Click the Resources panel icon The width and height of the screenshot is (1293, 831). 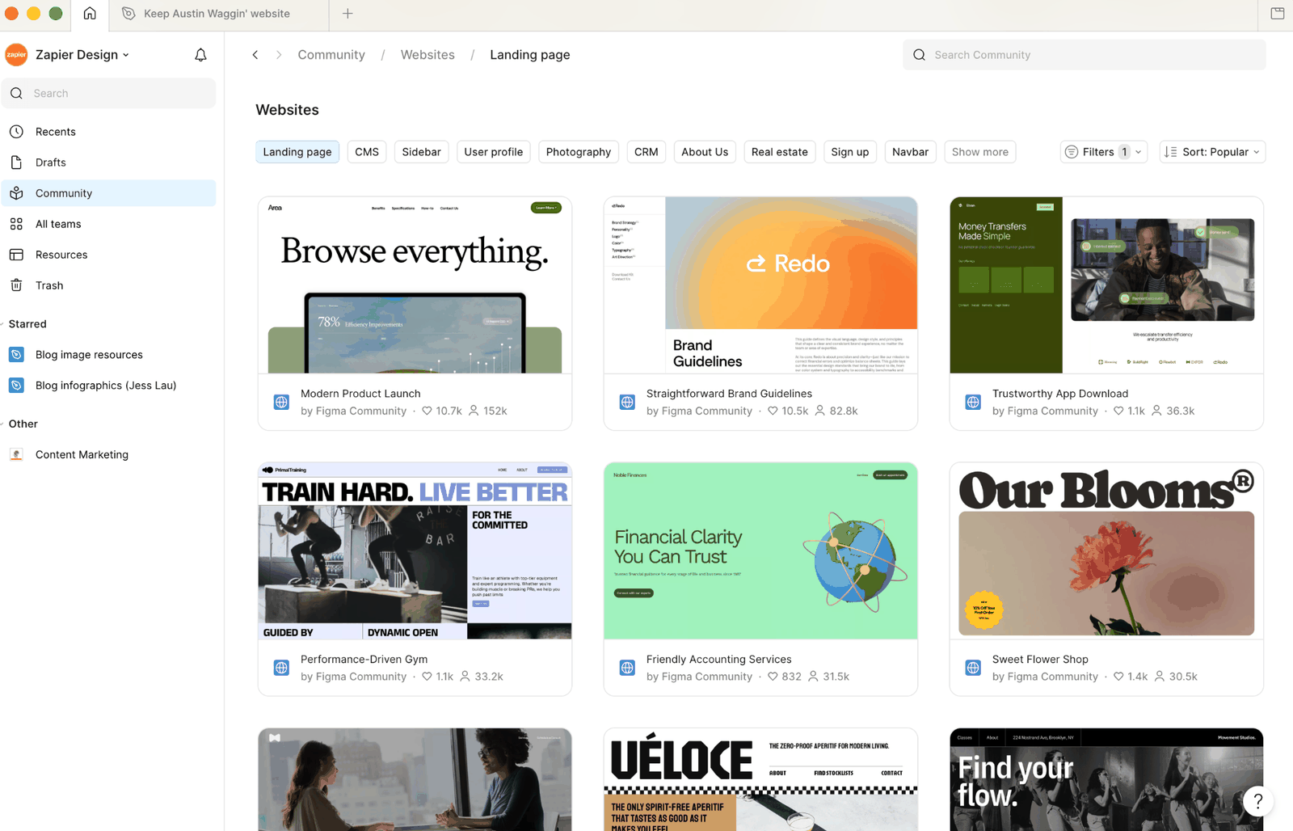pyautogui.click(x=16, y=255)
